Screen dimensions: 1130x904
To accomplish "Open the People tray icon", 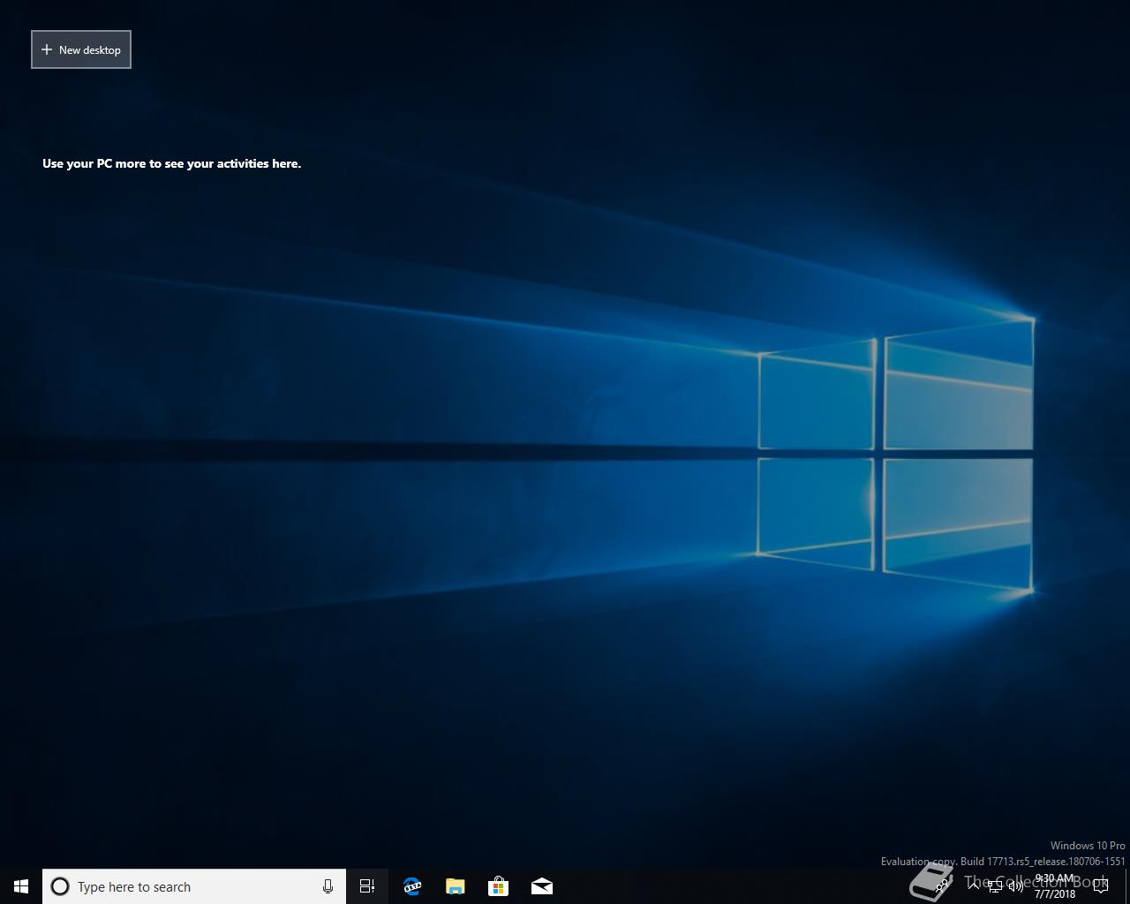I will [943, 885].
